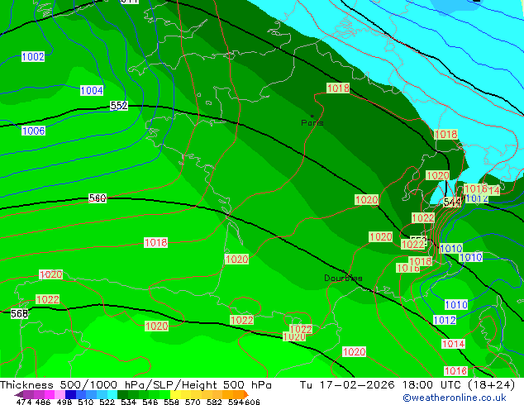The image size is (524, 405).
Task: Pick the yellow legend swatch right of 558
Action: coord(176,394)
